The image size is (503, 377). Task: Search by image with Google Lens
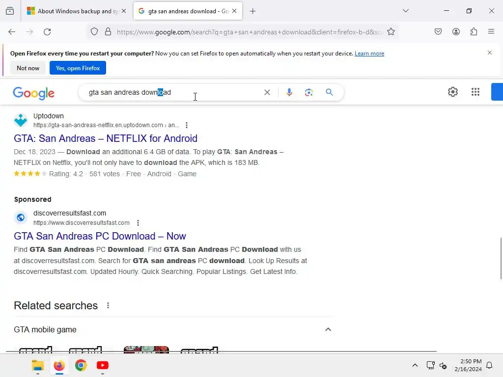click(308, 92)
